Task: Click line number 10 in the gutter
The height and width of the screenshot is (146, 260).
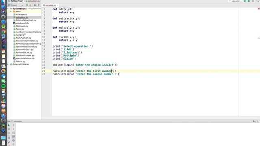Action: pos(43,37)
